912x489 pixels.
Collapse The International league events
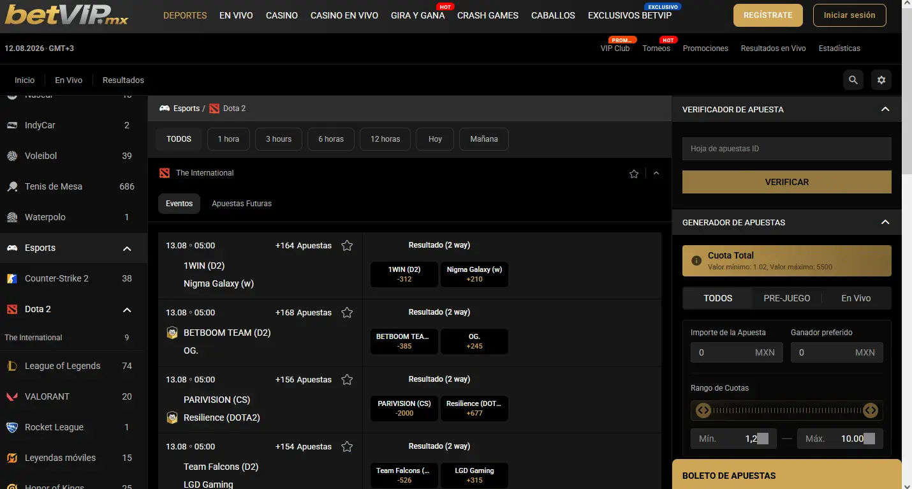click(656, 174)
